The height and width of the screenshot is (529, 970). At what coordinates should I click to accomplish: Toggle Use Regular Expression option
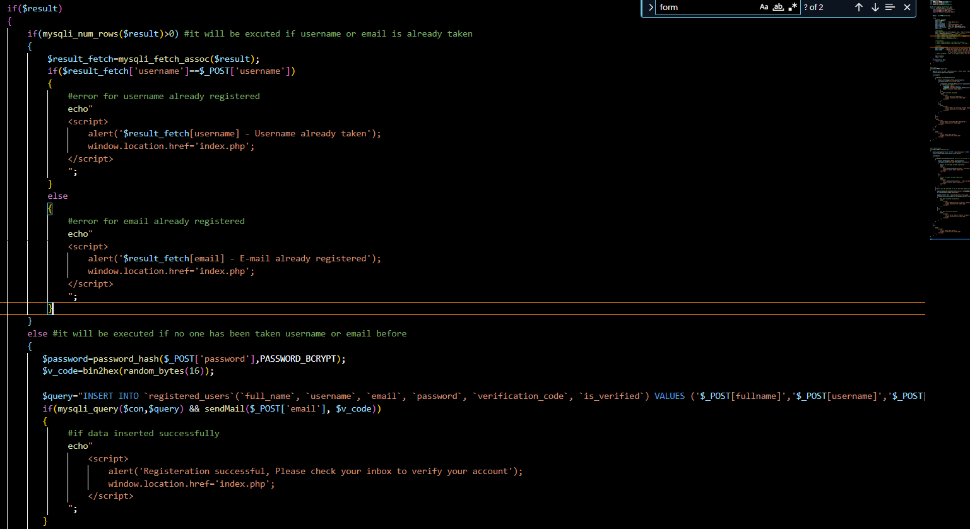[x=793, y=8]
